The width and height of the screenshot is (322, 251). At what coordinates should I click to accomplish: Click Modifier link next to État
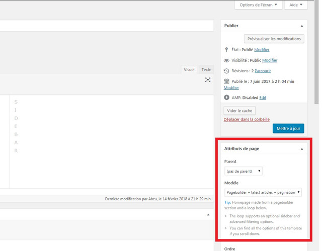pyautogui.click(x=262, y=50)
